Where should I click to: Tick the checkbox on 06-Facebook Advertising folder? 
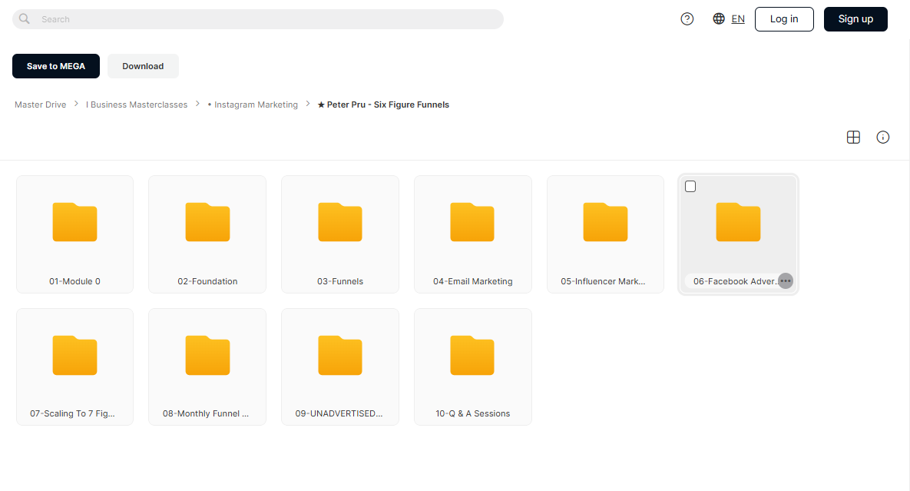(690, 186)
